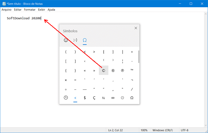The height and width of the screenshot is (133, 208).
Task: Select the Omega symbols tab
Action: (x=85, y=40)
